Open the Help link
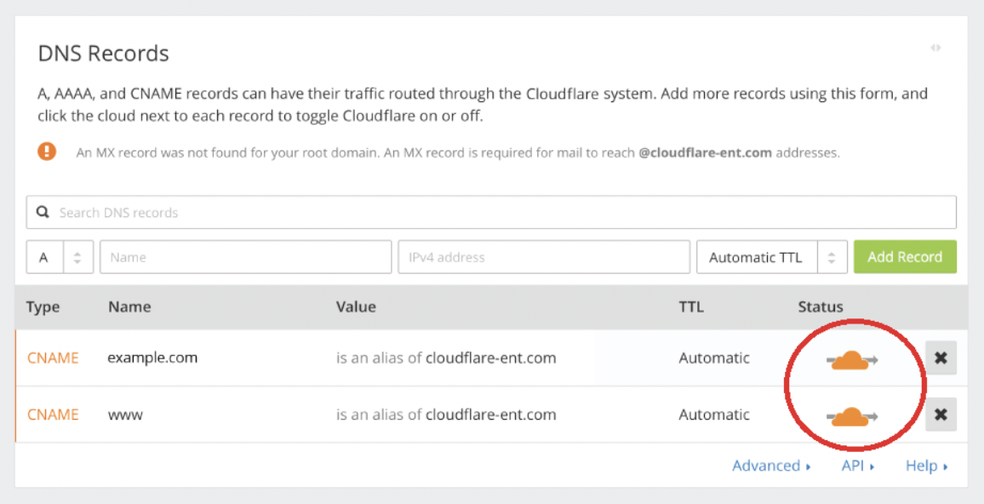Image resolution: width=984 pixels, height=504 pixels. click(926, 466)
